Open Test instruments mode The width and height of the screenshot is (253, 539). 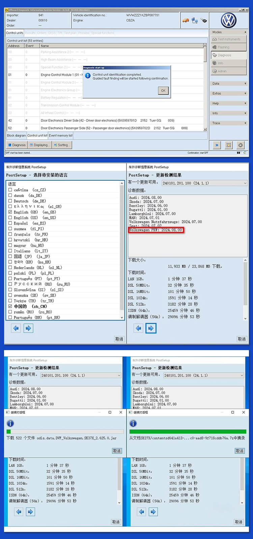click(229, 39)
